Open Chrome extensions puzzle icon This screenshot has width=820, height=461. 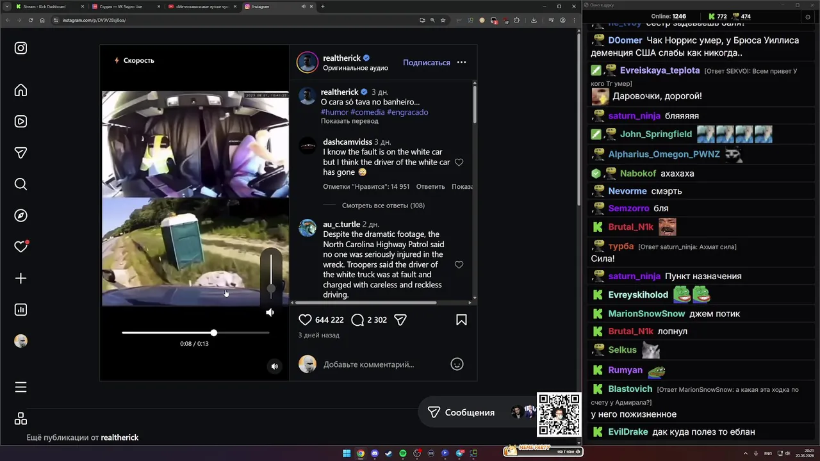pyautogui.click(x=517, y=20)
